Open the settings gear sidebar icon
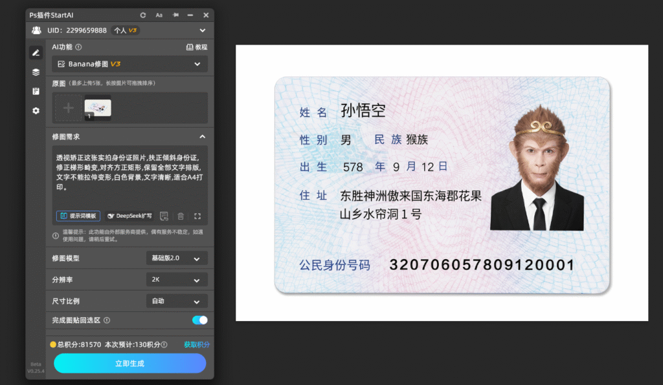Viewport: 663px width, 385px height. click(36, 110)
